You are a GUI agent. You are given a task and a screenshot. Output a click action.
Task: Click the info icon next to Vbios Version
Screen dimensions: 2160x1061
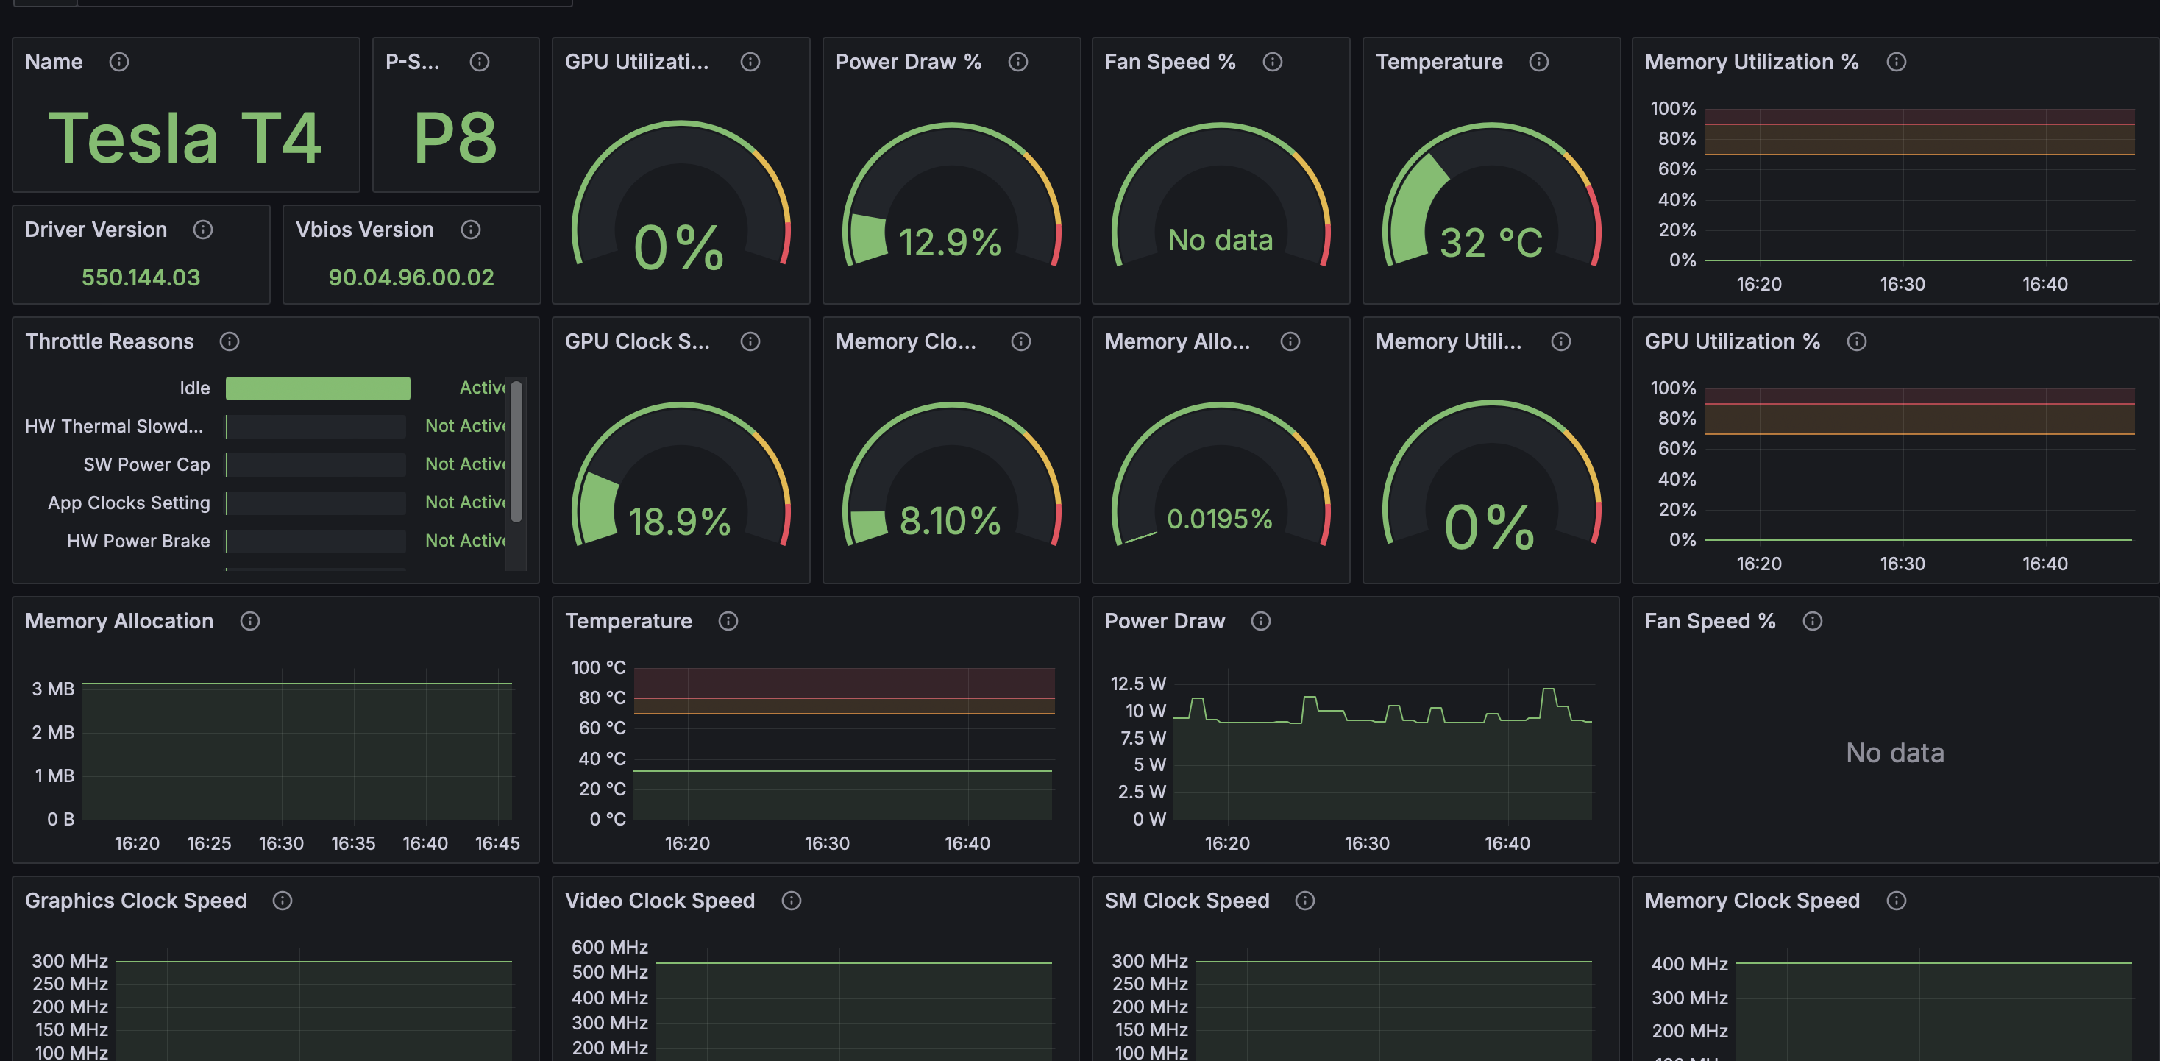[472, 230]
